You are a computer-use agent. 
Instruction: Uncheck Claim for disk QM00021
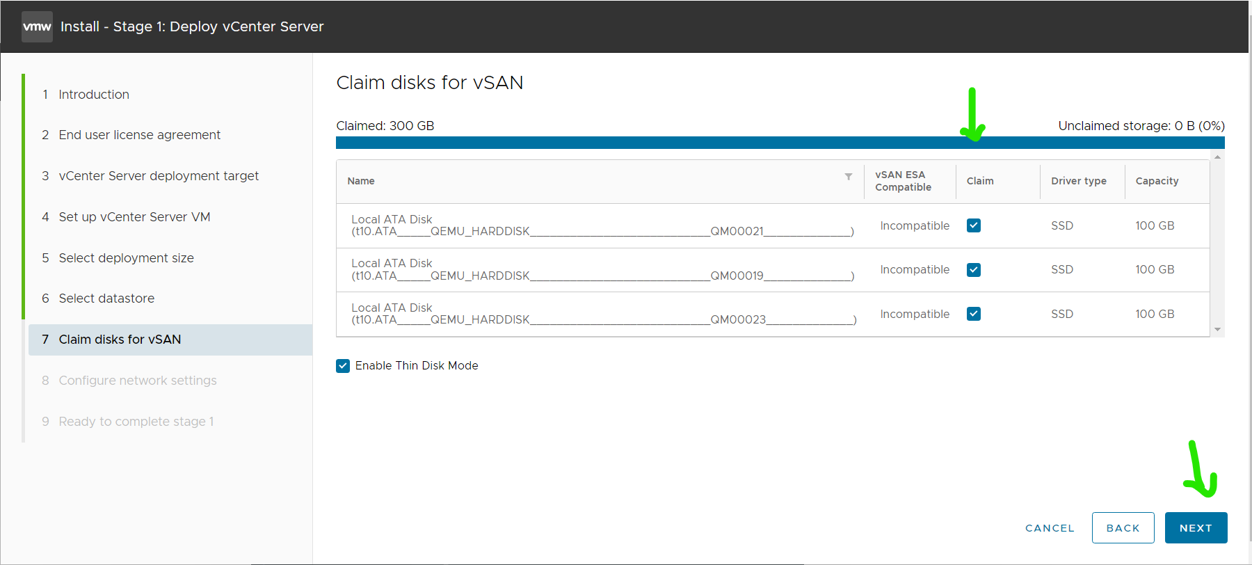(974, 225)
